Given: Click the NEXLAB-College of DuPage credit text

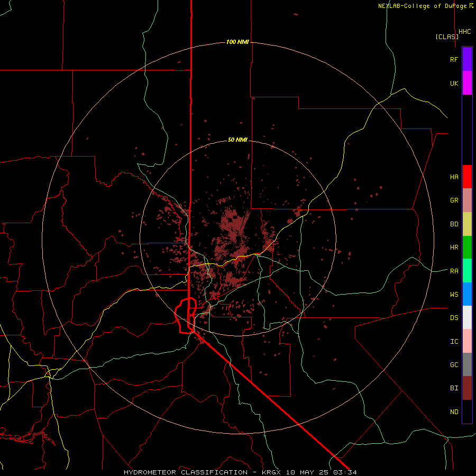Looking at the screenshot, I should 422,6.
